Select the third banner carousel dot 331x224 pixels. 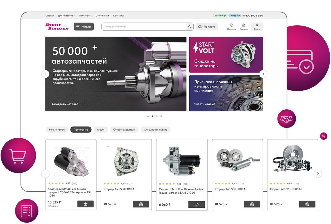(x=157, y=116)
